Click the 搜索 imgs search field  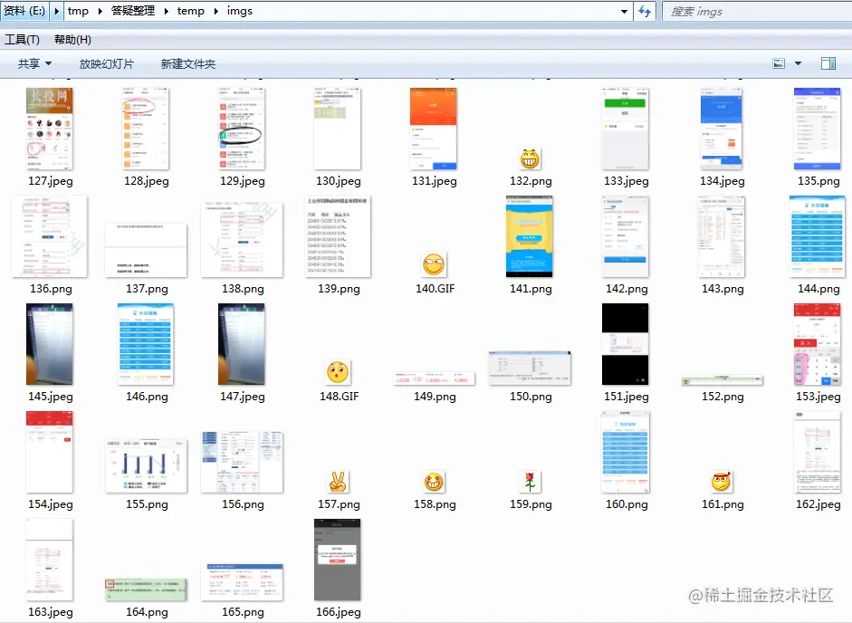coord(757,12)
